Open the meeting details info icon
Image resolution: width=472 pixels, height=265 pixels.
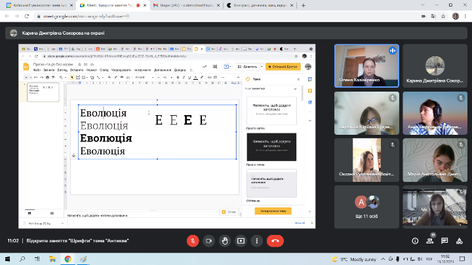coord(414,241)
